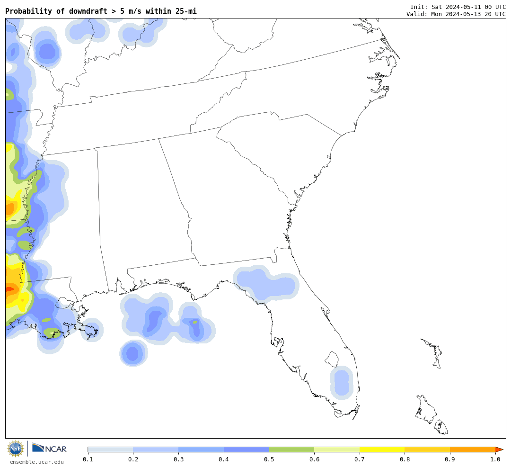The height and width of the screenshot is (468, 511).
Task: Click the 'Valid: Mon 2024-05-13 20 UTC' text
Action: point(456,14)
